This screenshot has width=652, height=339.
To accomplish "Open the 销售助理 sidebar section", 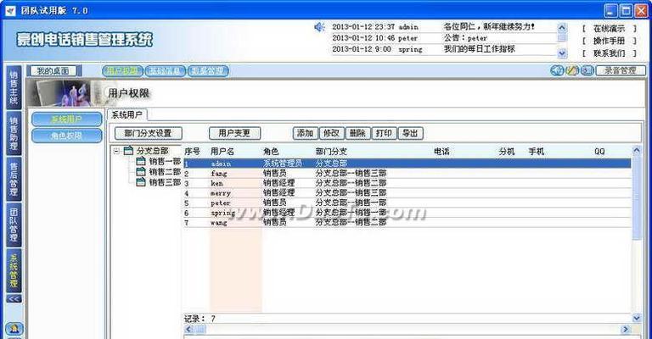I will pyautogui.click(x=14, y=133).
